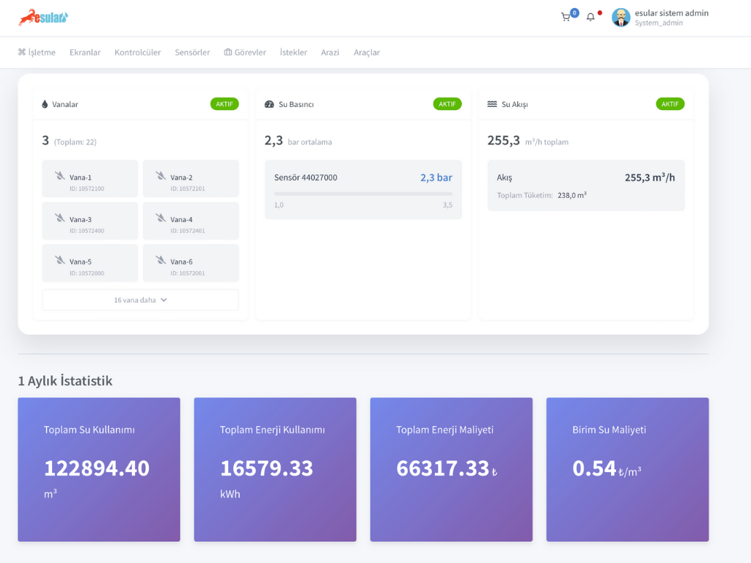Toggle AKTIF status on the Vanalar card
751x563 pixels.
[224, 103]
